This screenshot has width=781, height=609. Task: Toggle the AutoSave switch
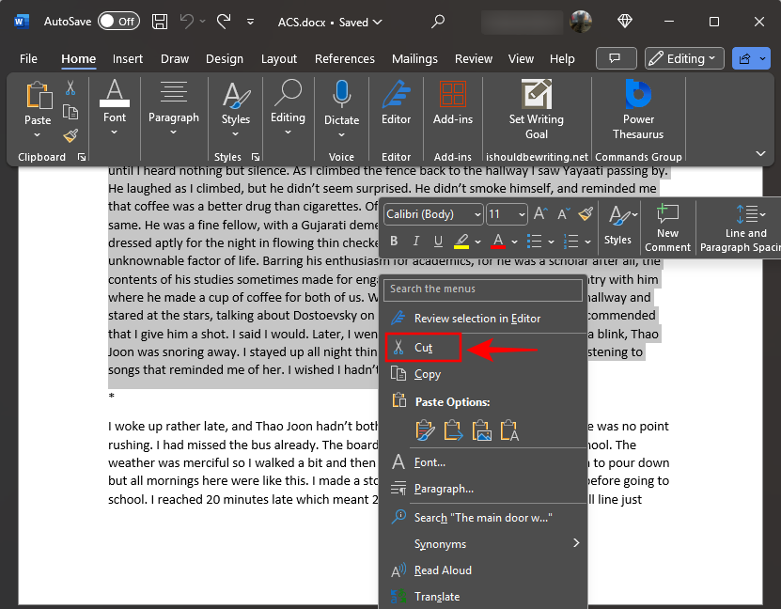click(118, 21)
